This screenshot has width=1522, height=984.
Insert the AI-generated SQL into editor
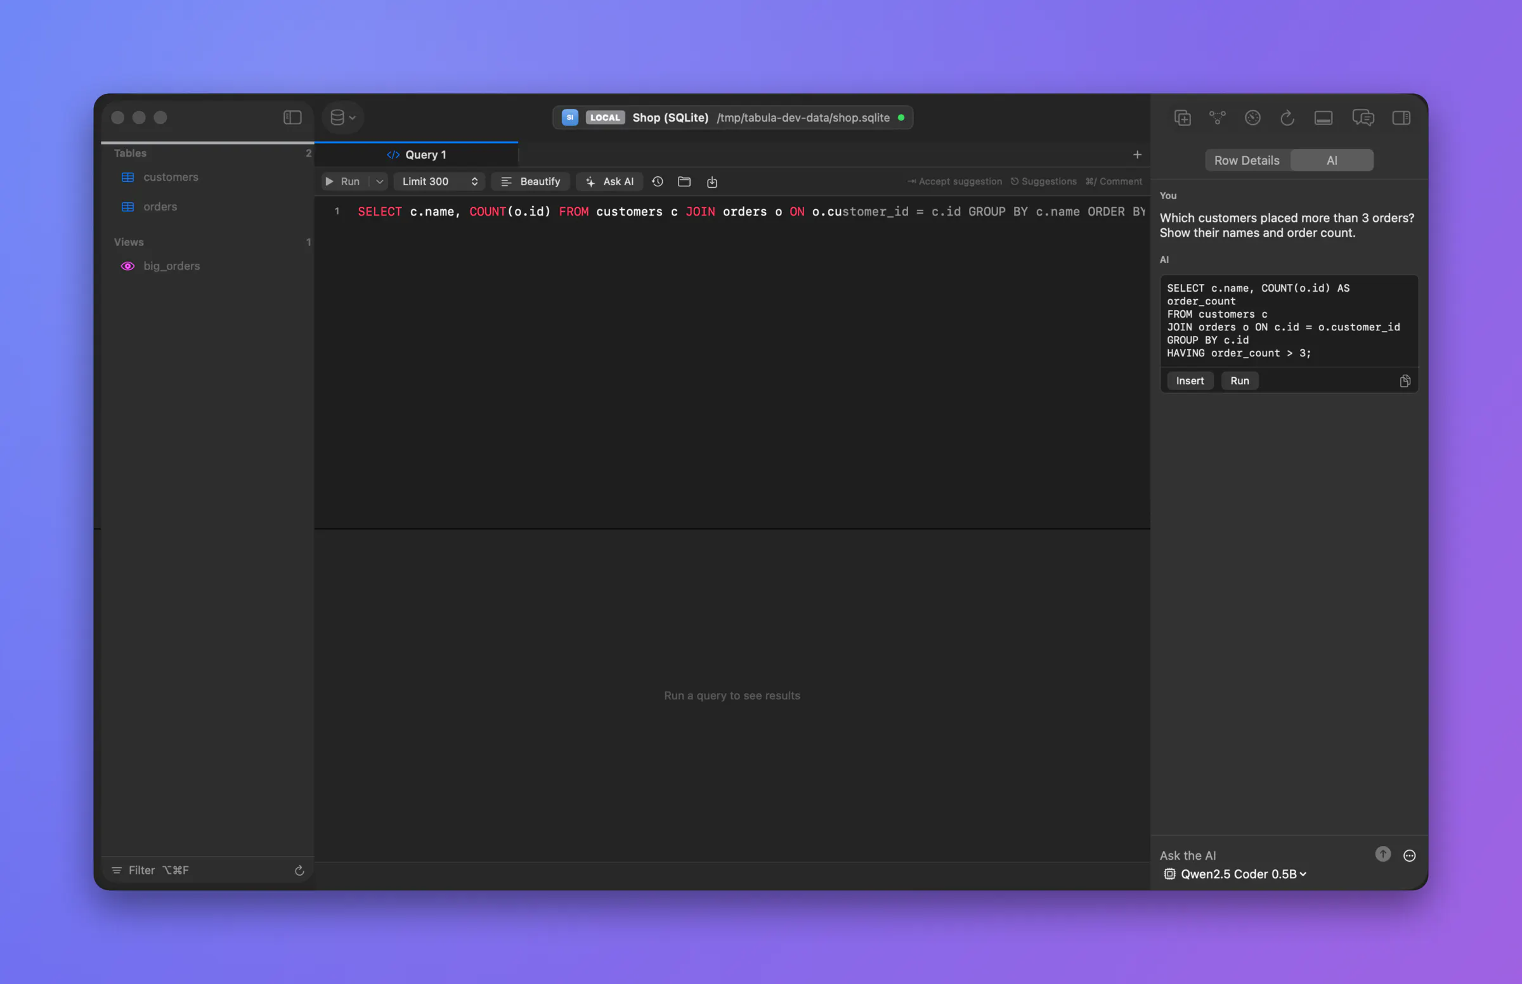pyautogui.click(x=1189, y=381)
